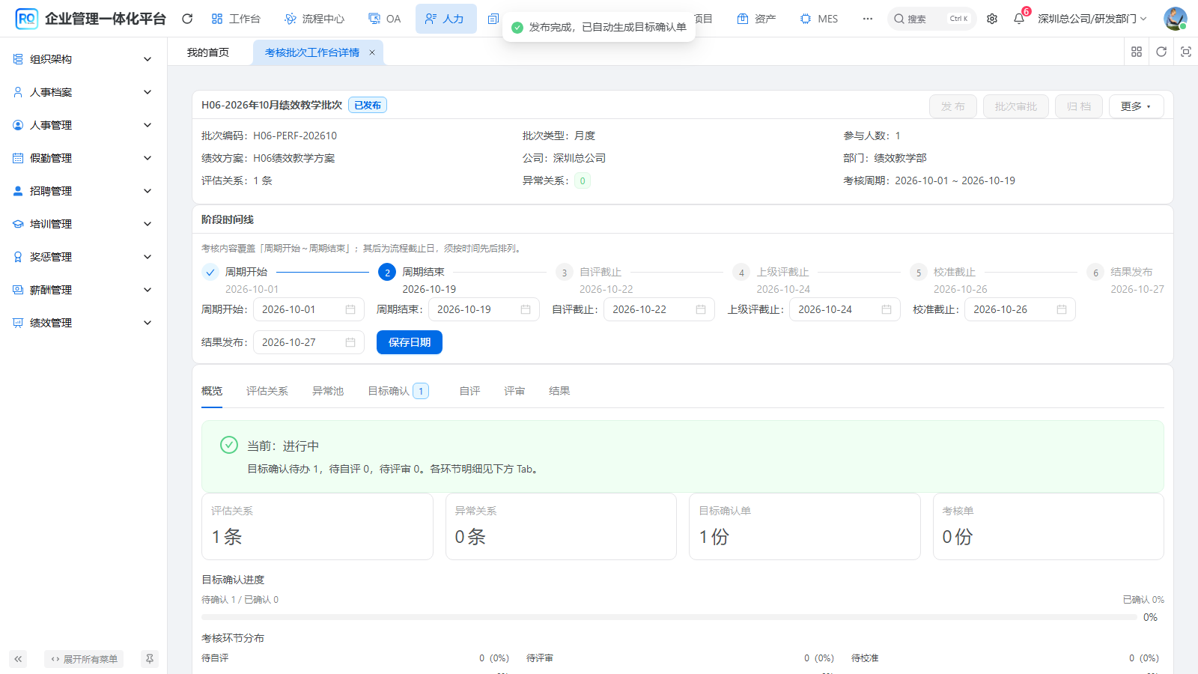Viewport: 1198px width, 674px height.
Task: Open the notification bell icon
Action: [1019, 19]
